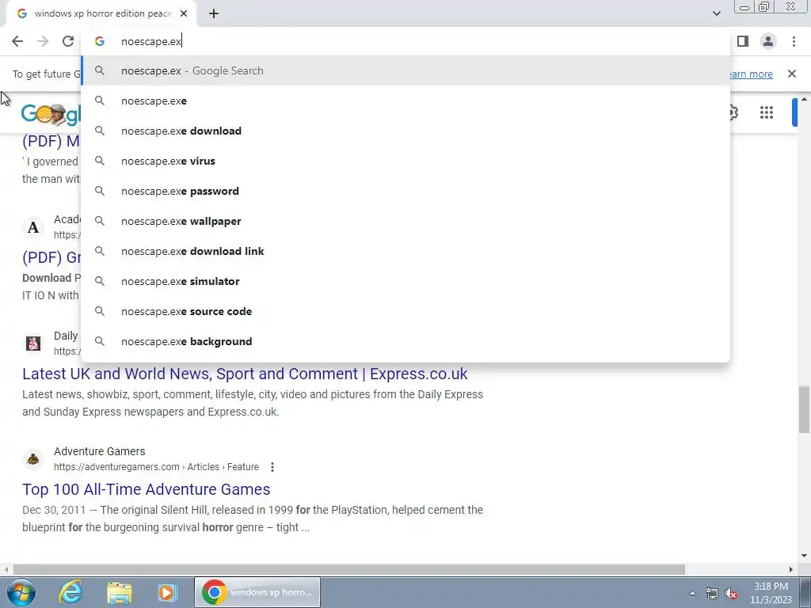Open a new browser tab

point(214,14)
